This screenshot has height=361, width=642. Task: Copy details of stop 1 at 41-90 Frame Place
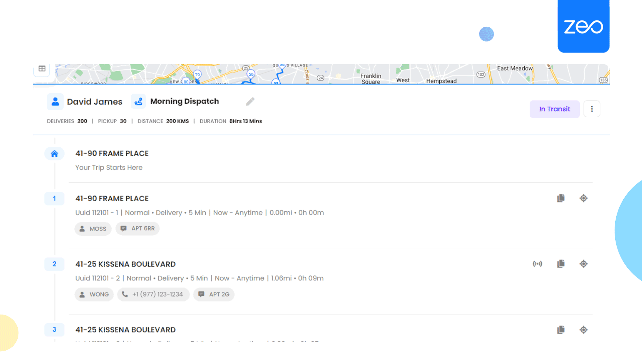(x=561, y=198)
